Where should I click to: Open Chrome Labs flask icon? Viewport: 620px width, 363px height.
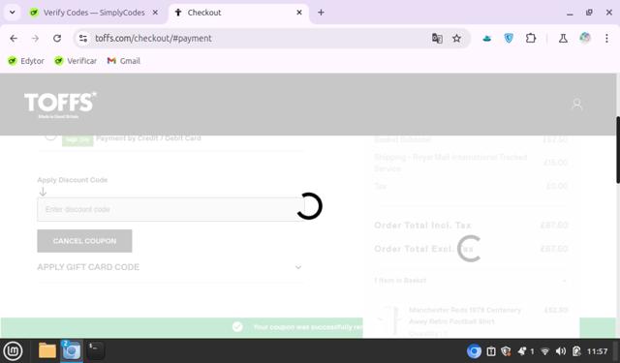coord(563,39)
